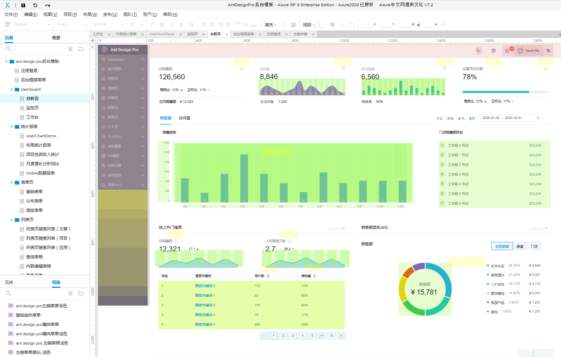
Task: Click the Italic formatting icon
Action: [172, 24]
